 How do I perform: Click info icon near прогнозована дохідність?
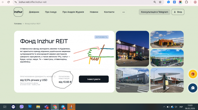point(55,76)
